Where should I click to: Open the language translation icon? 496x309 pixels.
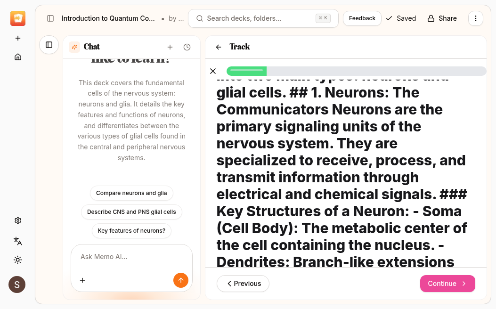pyautogui.click(x=18, y=241)
